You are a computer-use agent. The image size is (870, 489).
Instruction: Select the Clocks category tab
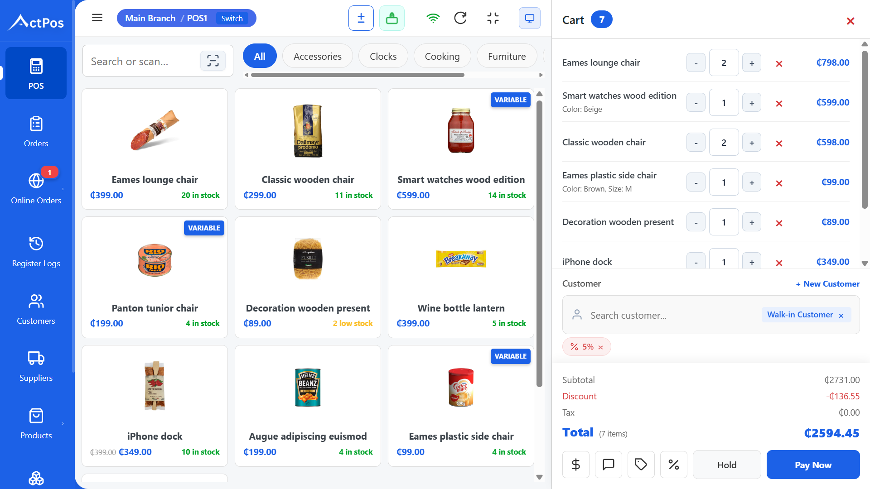pos(383,56)
